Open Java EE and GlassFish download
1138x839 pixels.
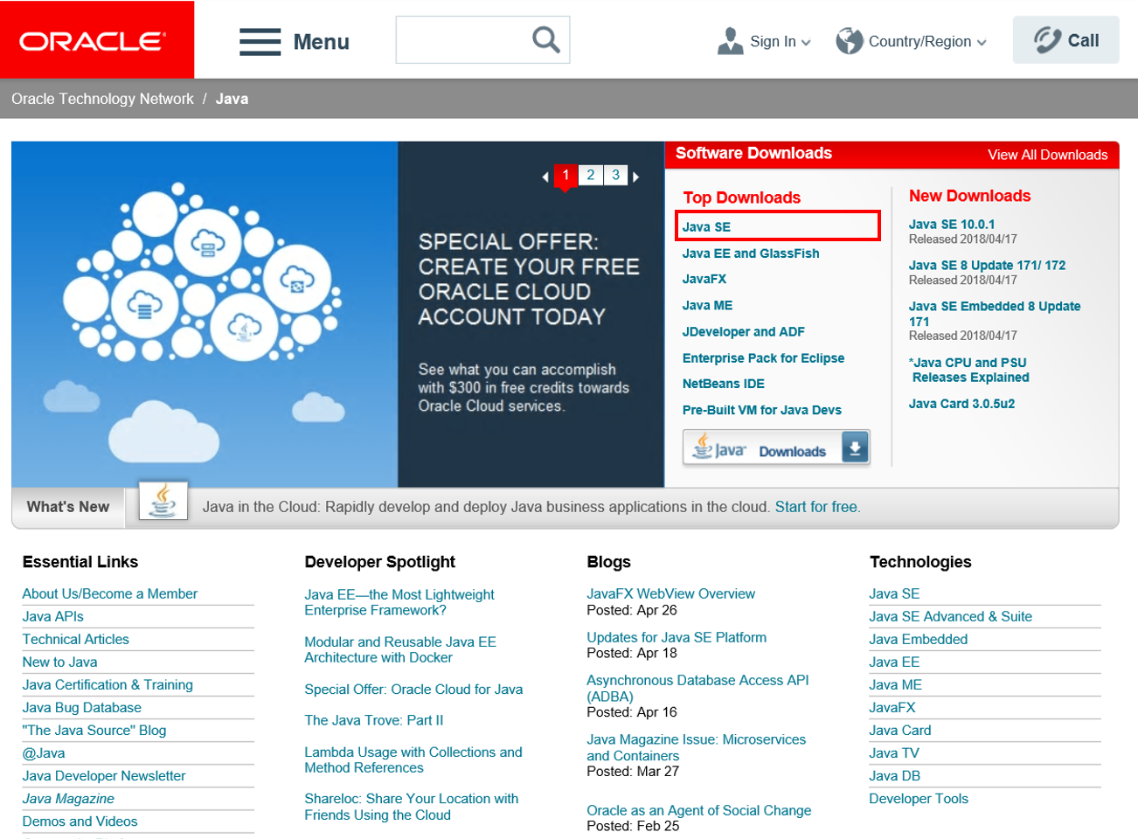[751, 253]
